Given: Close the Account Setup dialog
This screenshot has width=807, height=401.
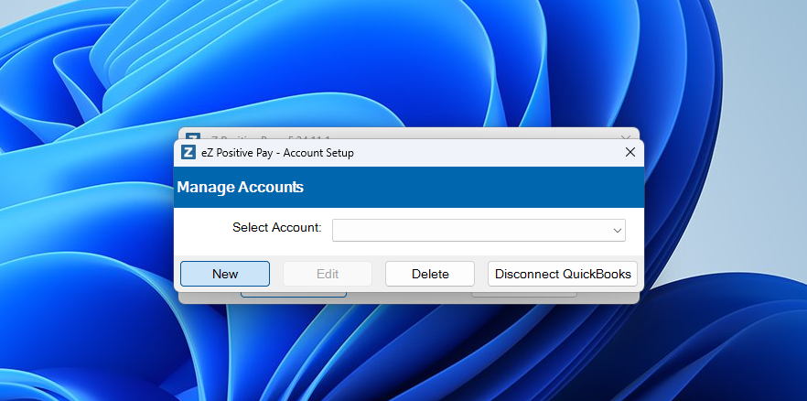Looking at the screenshot, I should tap(629, 152).
